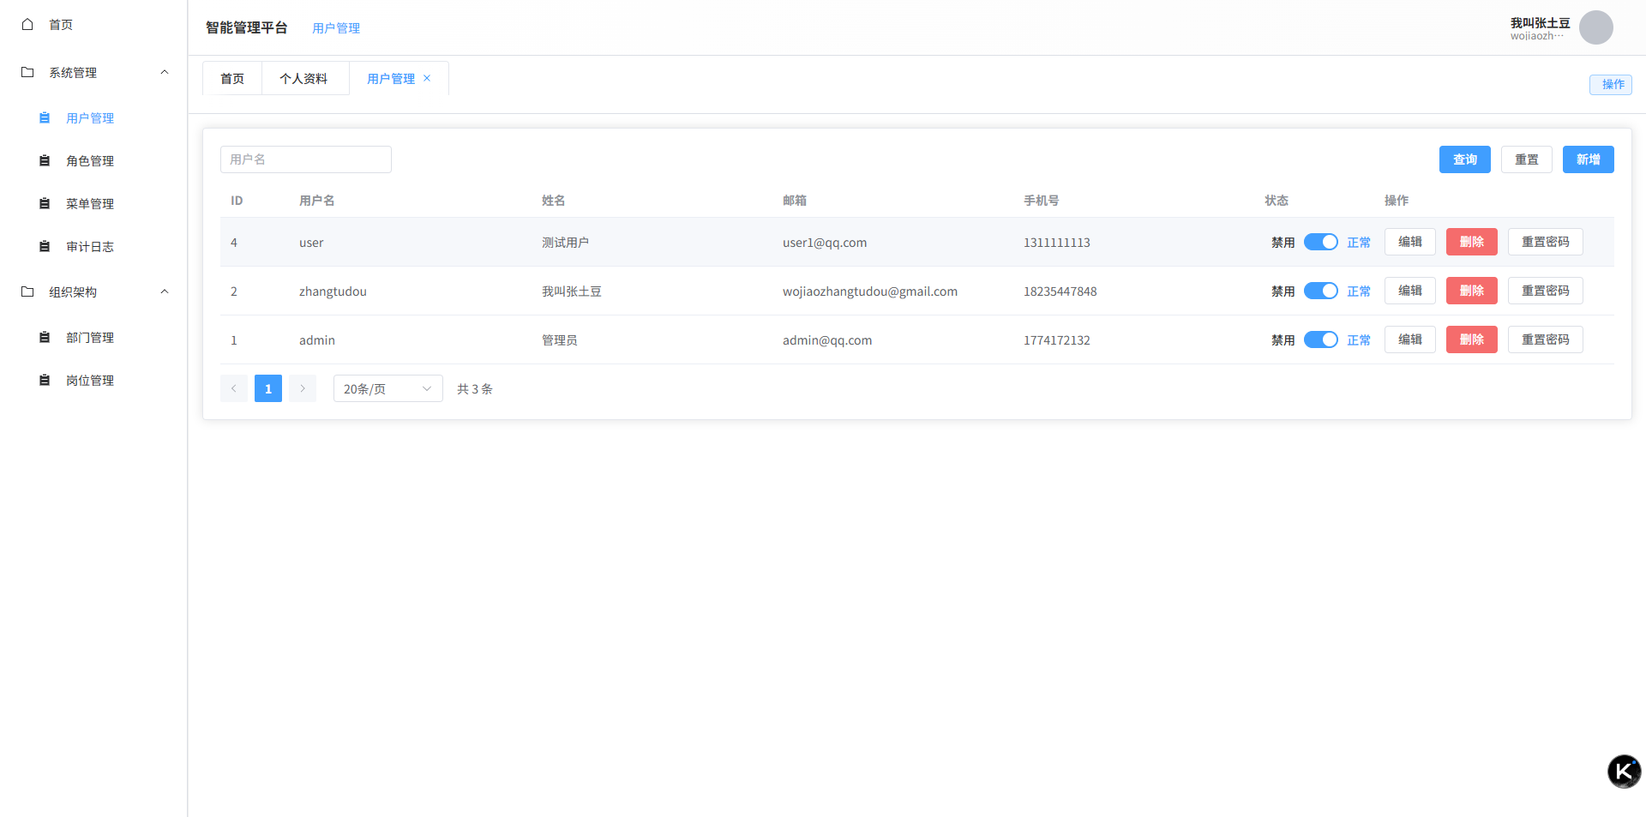Click the 用户管理 clipboard icon in sidebar
Screen dimensions: 1646x817
pyautogui.click(x=45, y=117)
